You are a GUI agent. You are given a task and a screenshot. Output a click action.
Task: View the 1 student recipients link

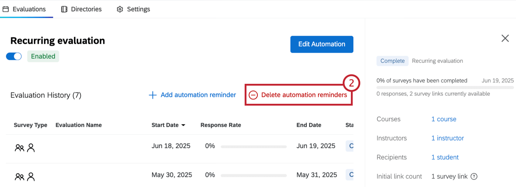[445, 157]
